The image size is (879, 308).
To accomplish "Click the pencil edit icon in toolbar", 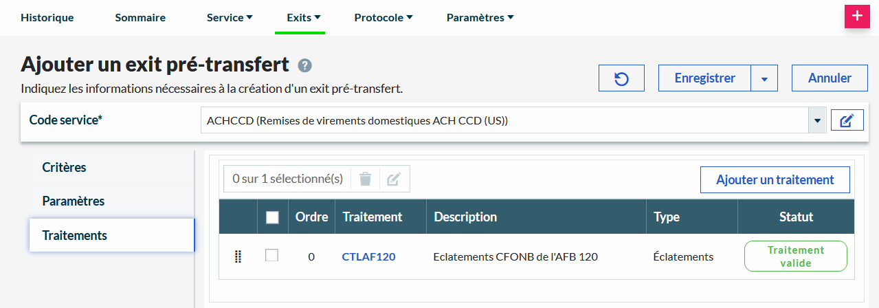I will tap(393, 179).
